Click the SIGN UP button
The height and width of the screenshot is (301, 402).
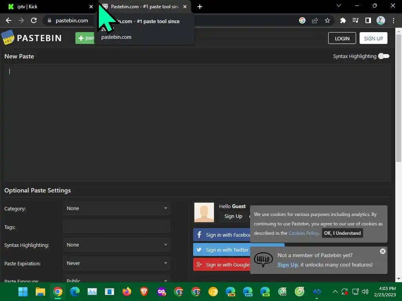pos(373,38)
